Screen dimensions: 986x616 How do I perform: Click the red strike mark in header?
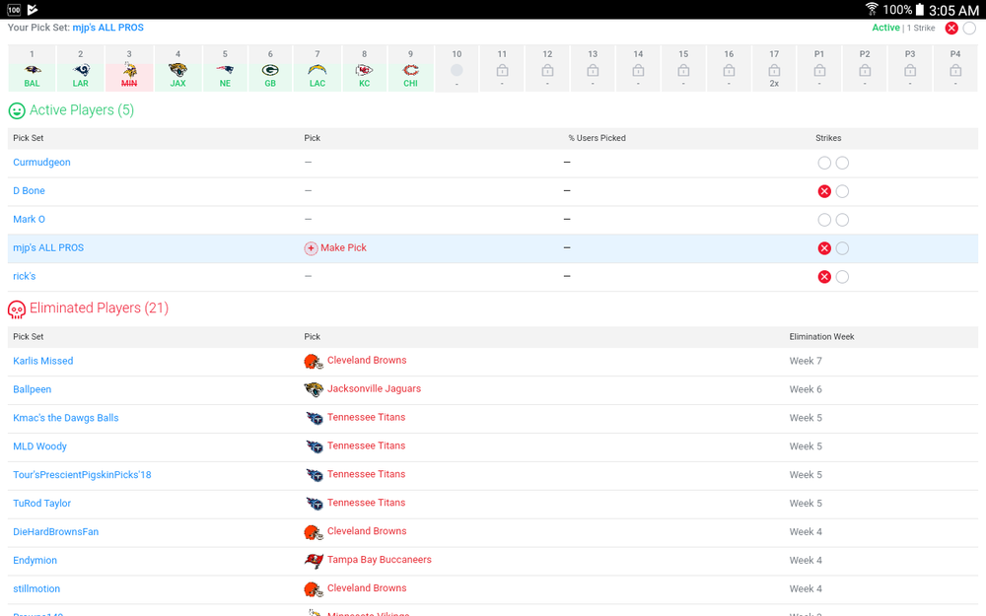[x=951, y=28]
